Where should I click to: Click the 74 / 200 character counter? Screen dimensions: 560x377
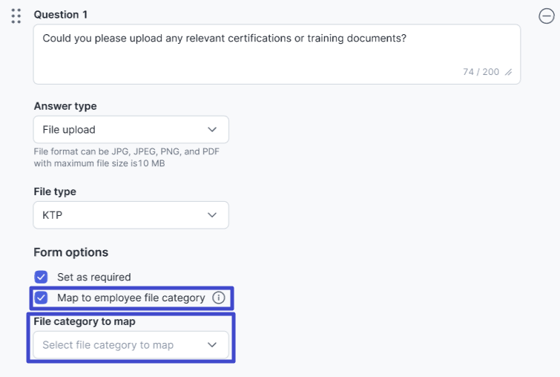point(481,72)
